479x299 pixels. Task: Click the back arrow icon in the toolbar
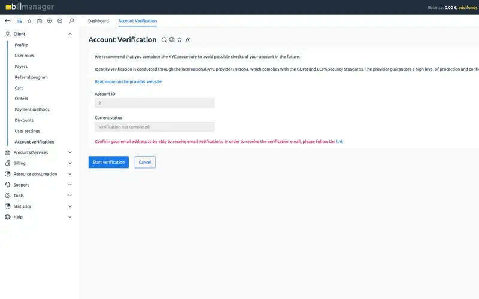8,21
